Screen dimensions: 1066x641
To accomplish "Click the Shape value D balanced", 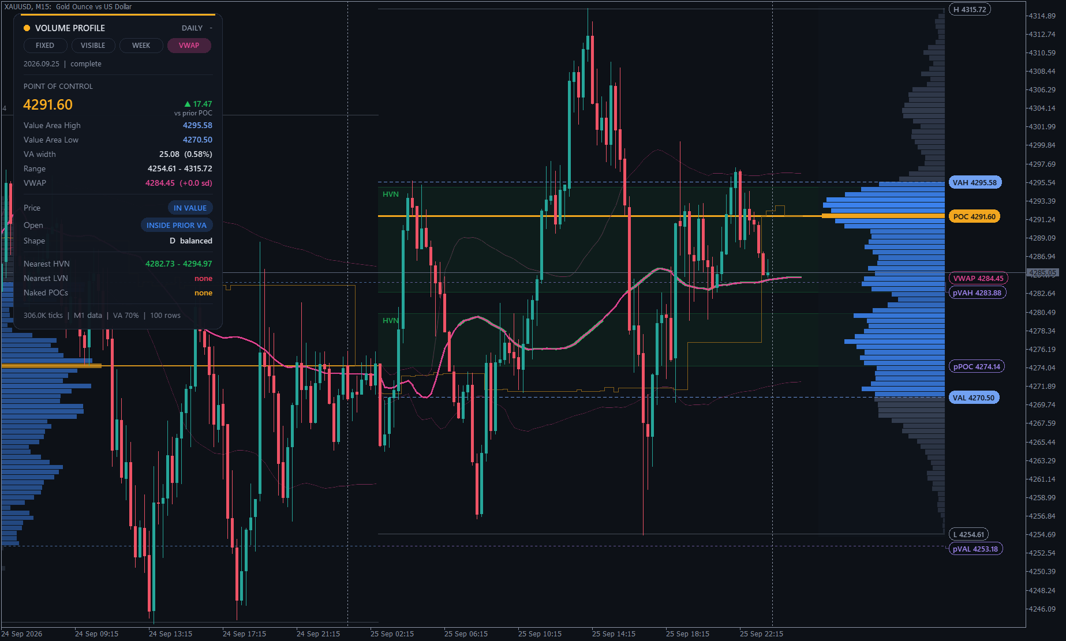I will [x=191, y=241].
